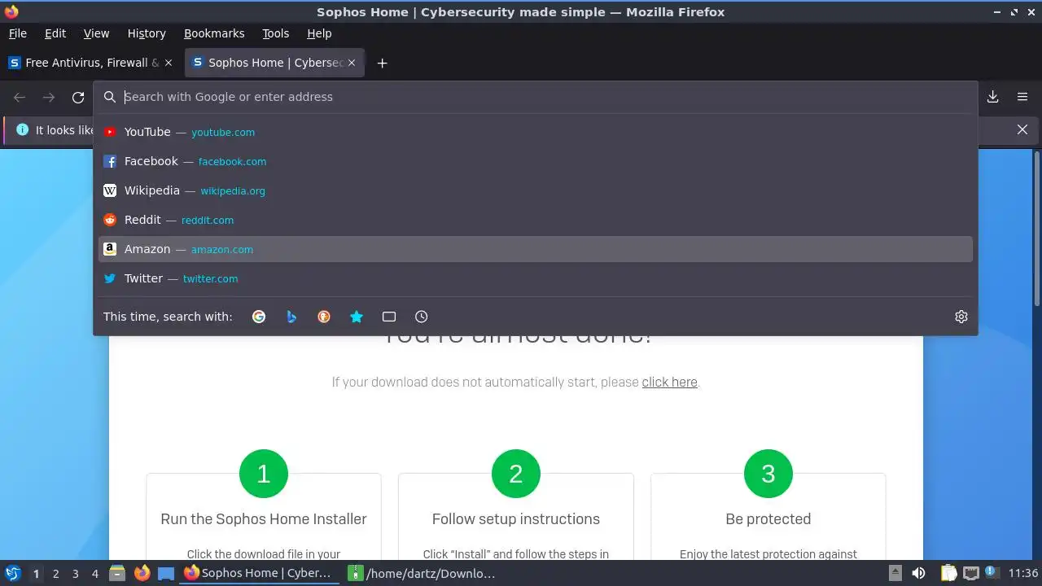
Task: Click the 11:36 clock in the panel
Action: click(x=1023, y=573)
